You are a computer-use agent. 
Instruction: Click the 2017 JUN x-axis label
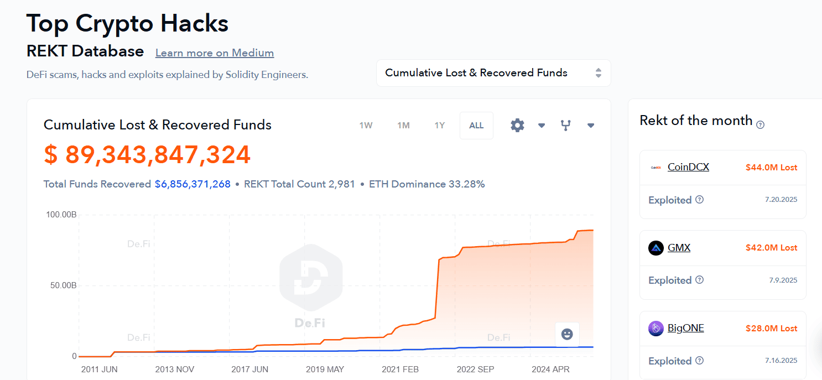pyautogui.click(x=249, y=369)
